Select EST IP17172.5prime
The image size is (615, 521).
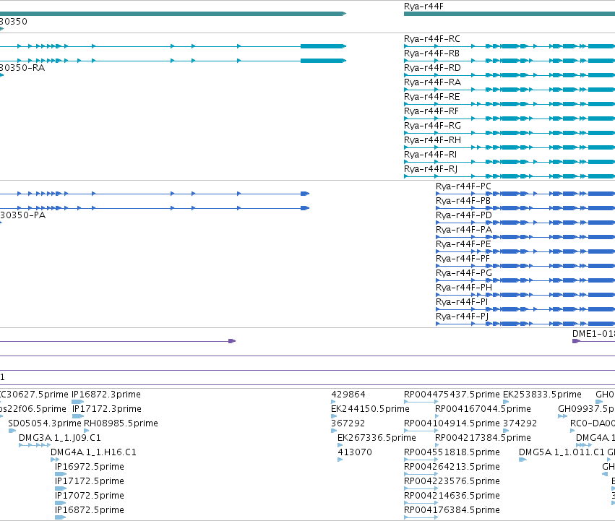(x=90, y=481)
